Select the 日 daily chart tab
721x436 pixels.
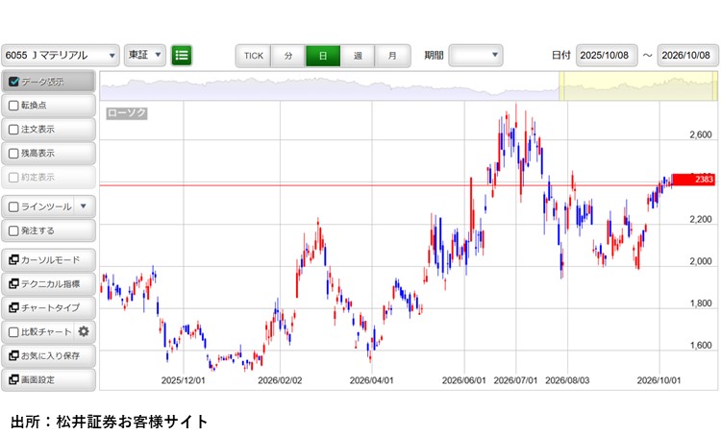[323, 56]
